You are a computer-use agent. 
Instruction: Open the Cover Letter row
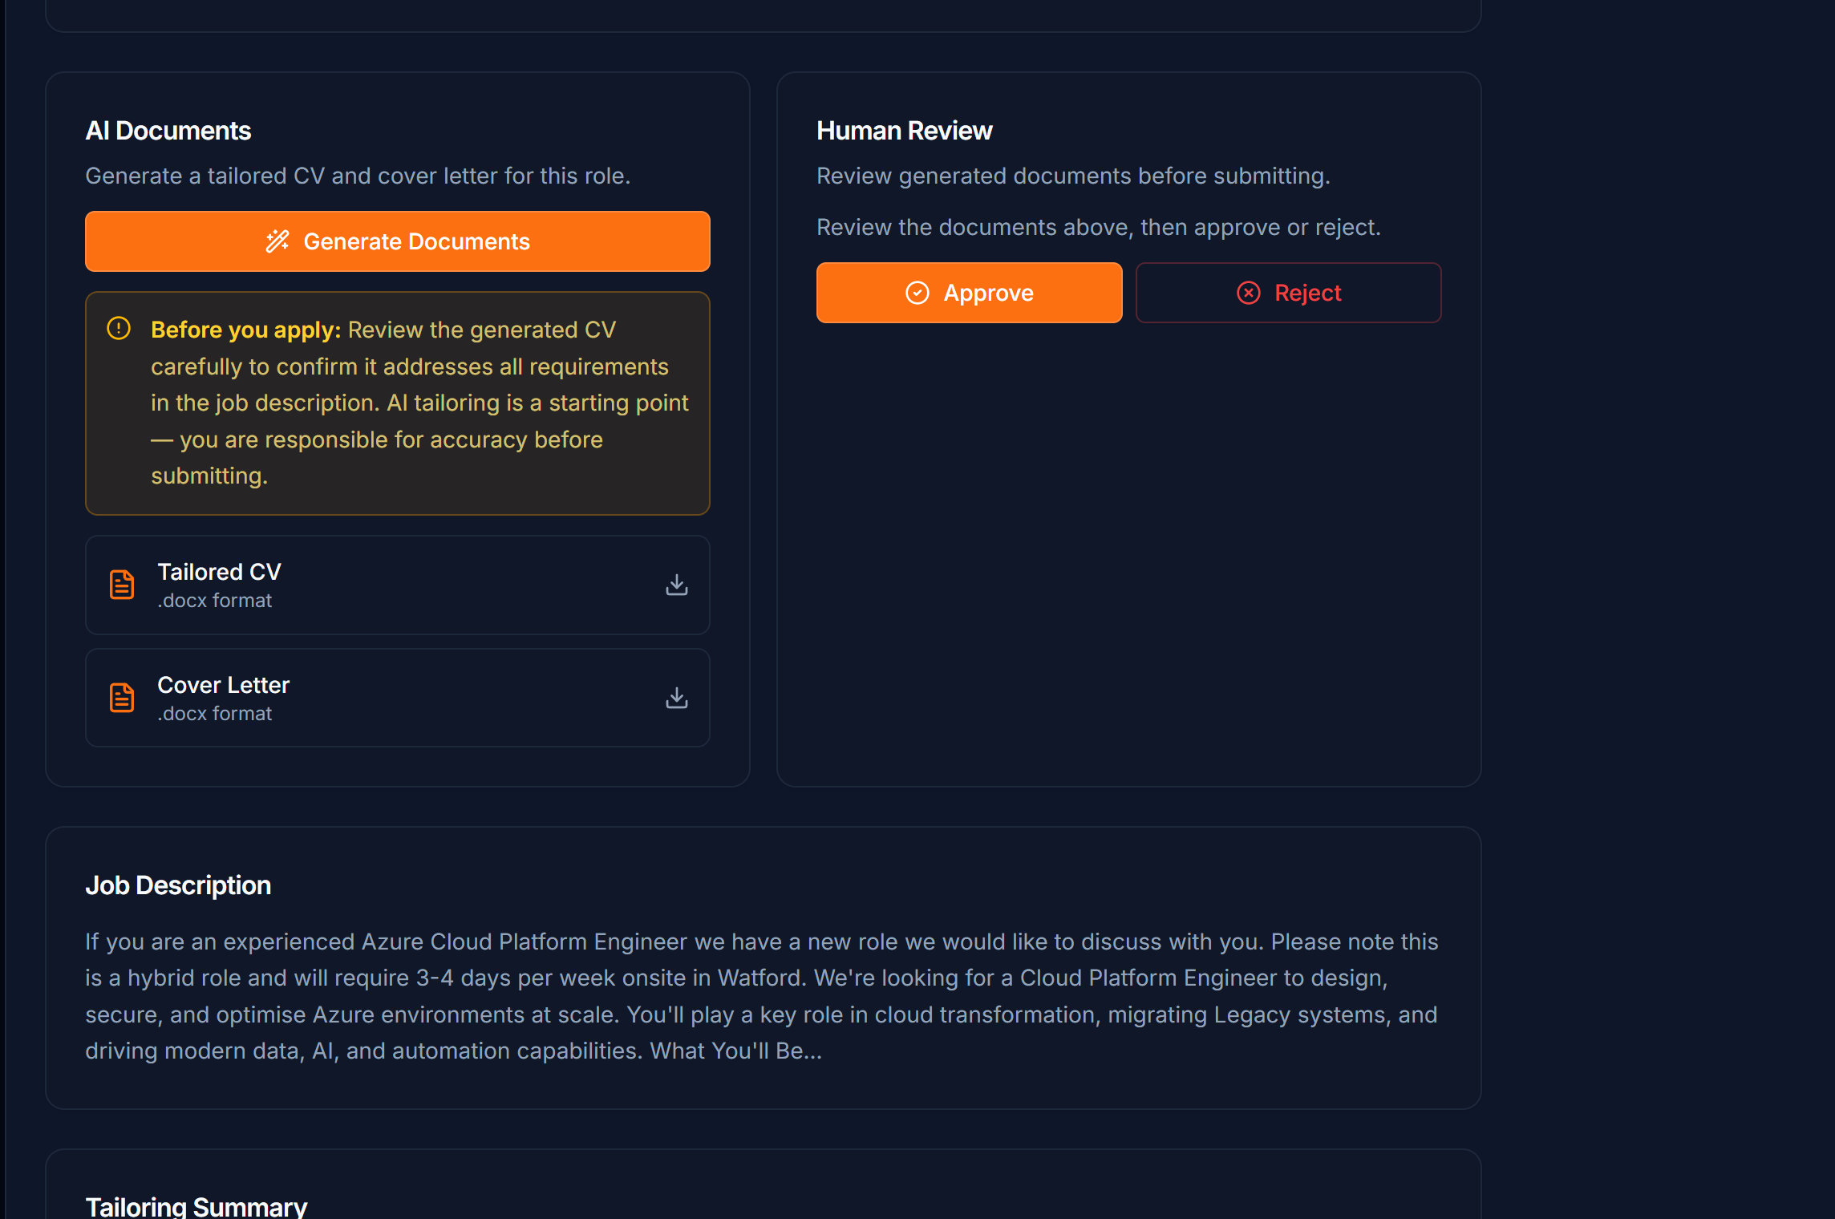[398, 698]
